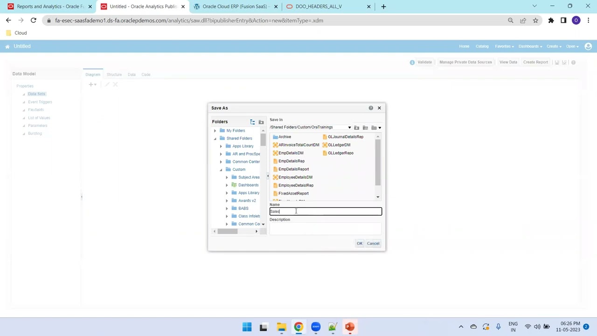Close the Save As dialog with X
The width and height of the screenshot is (597, 336).
(379, 108)
